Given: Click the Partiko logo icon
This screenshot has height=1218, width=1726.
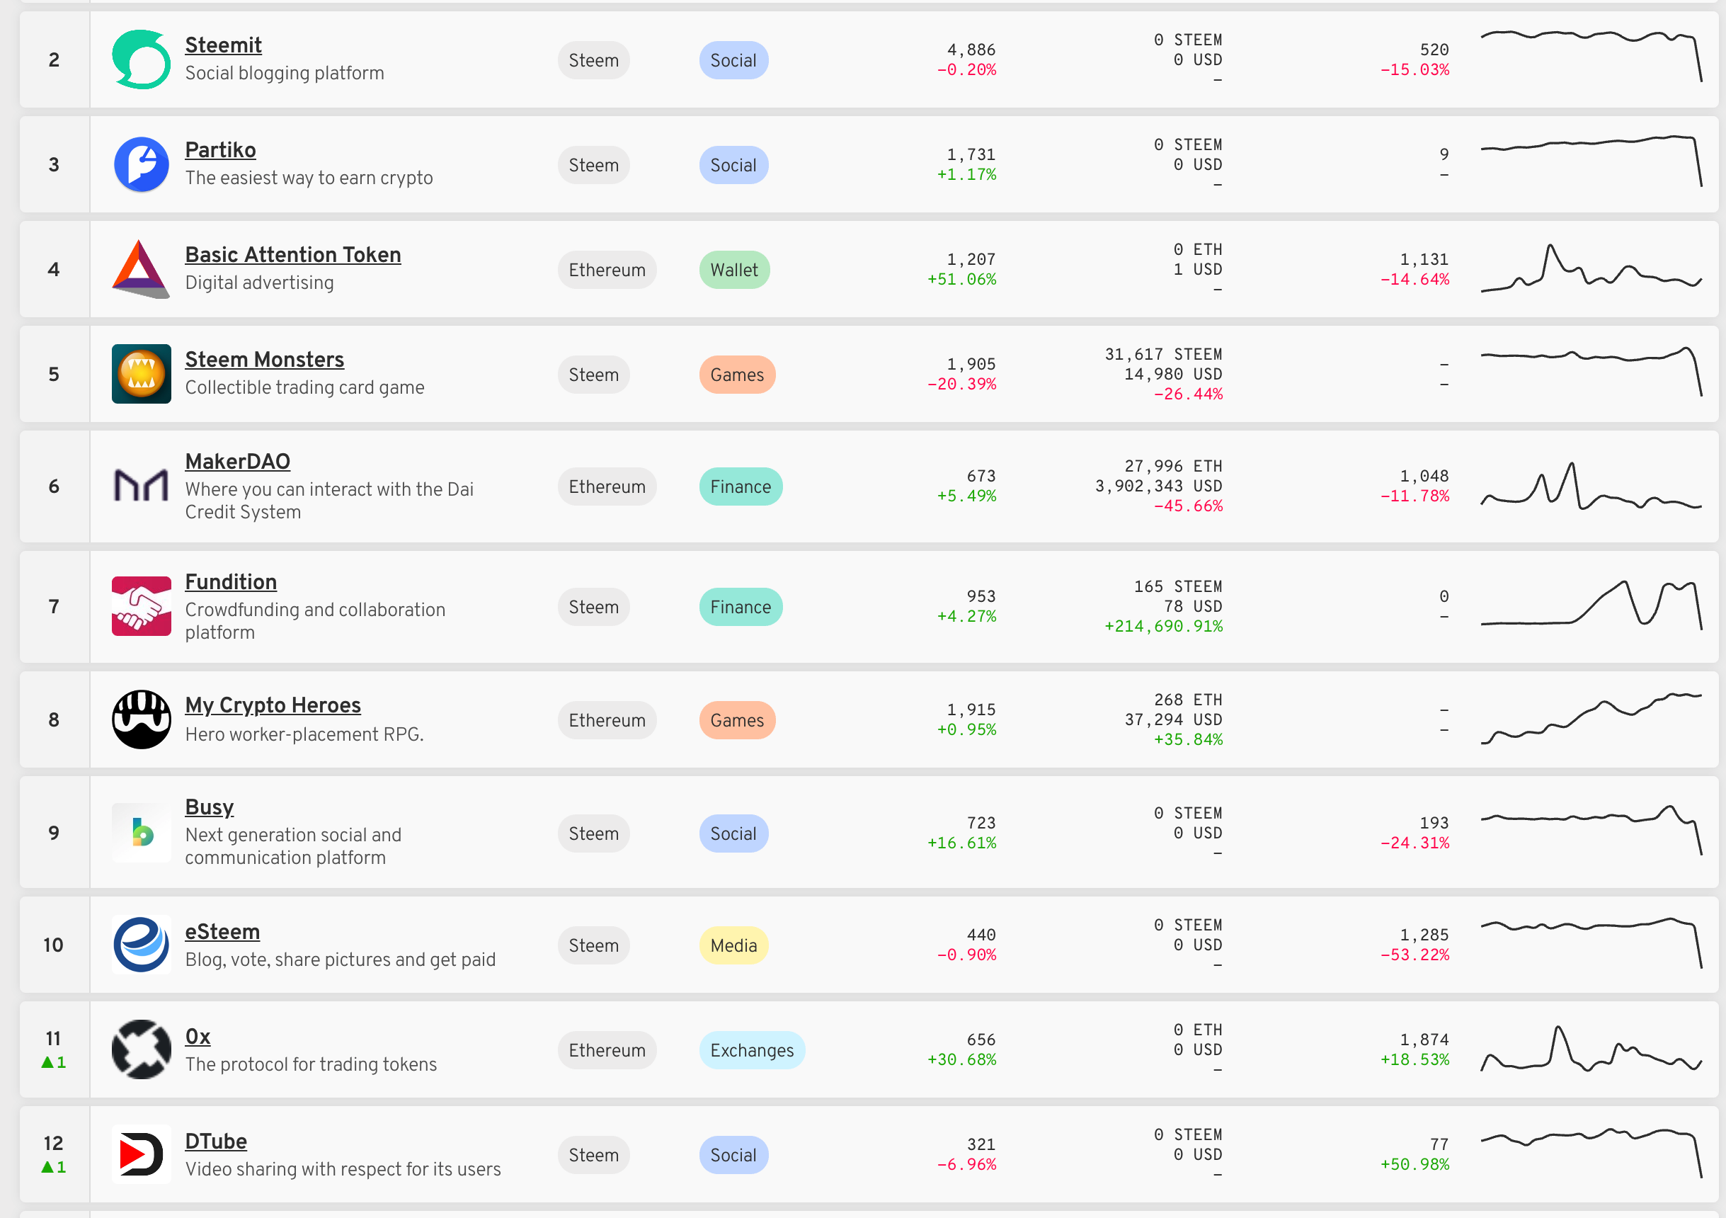Looking at the screenshot, I should click(142, 164).
